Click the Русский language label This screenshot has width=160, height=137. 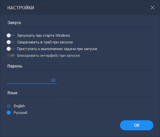20,113
